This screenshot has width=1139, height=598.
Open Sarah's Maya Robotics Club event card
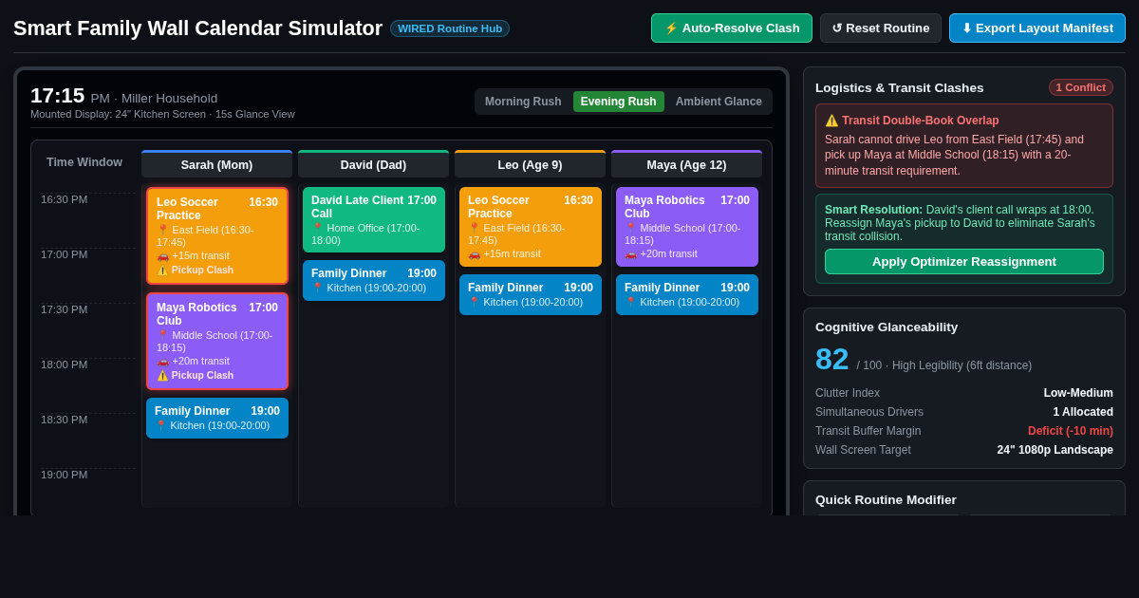217,341
